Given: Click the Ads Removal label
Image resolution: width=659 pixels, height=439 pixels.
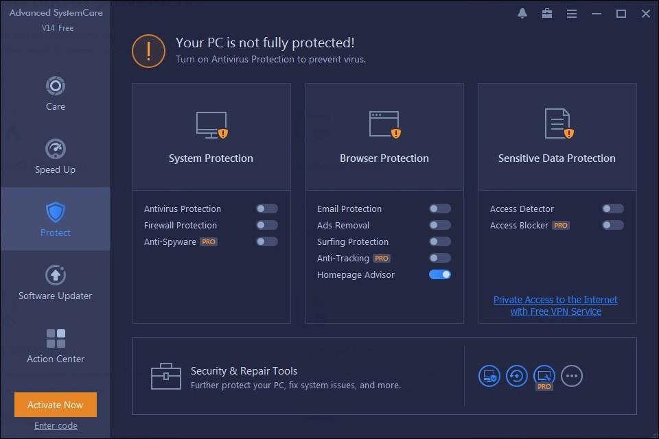Looking at the screenshot, I should point(343,225).
